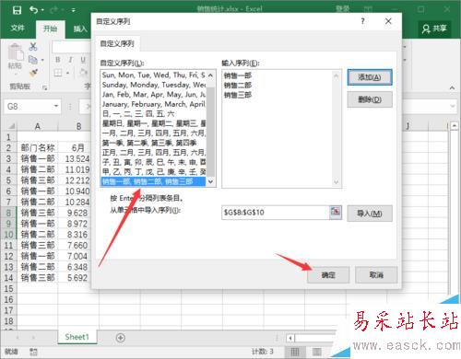Switch to Page Layout view icon

pos(316,352)
